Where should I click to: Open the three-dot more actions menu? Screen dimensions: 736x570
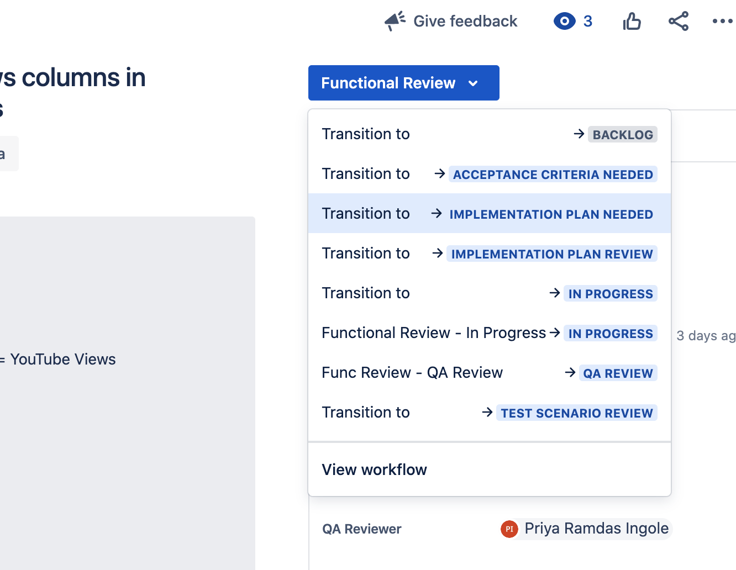[x=722, y=21]
